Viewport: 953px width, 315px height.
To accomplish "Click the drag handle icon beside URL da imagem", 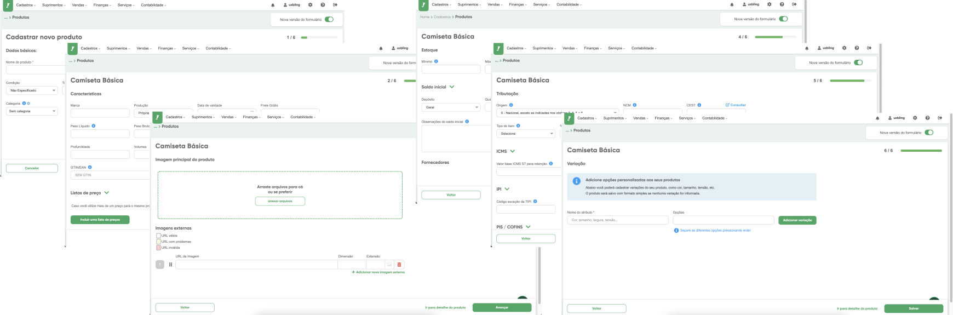I will point(170,265).
